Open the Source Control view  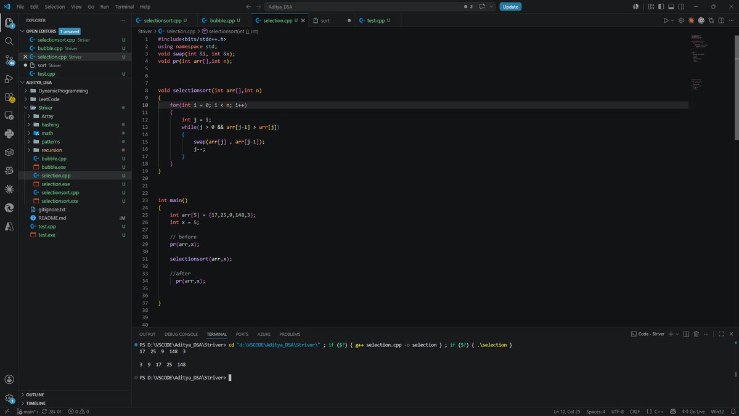pos(9,60)
